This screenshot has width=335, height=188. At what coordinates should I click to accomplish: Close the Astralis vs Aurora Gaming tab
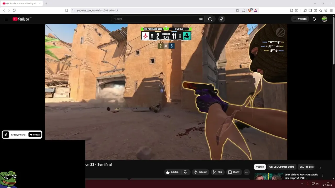(40, 3)
